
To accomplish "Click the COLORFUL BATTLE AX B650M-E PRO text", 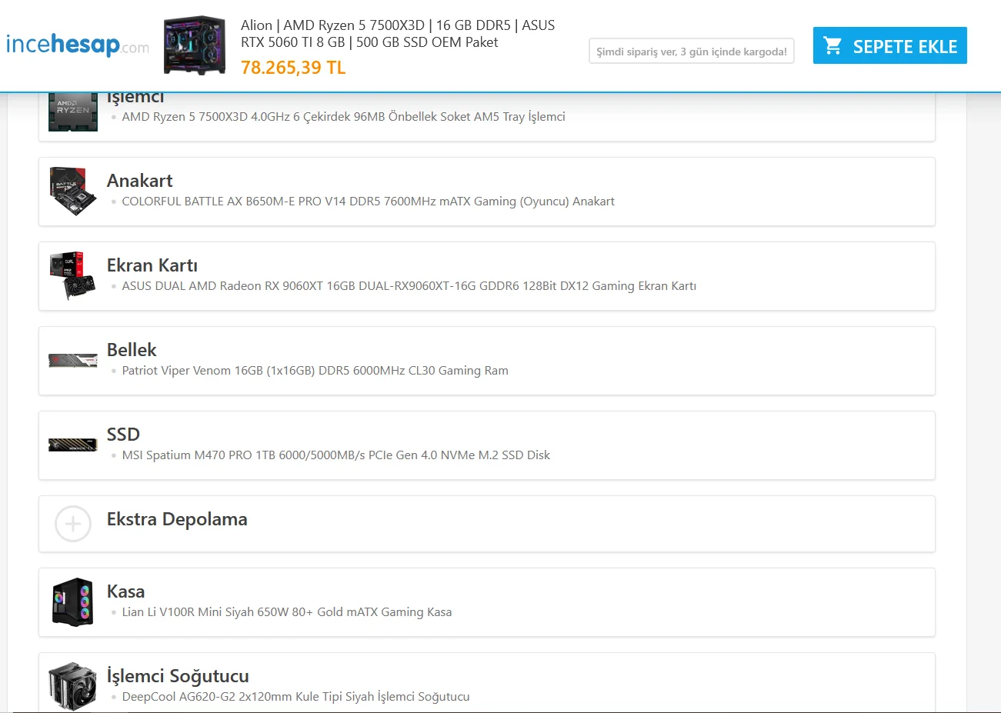I will [368, 202].
